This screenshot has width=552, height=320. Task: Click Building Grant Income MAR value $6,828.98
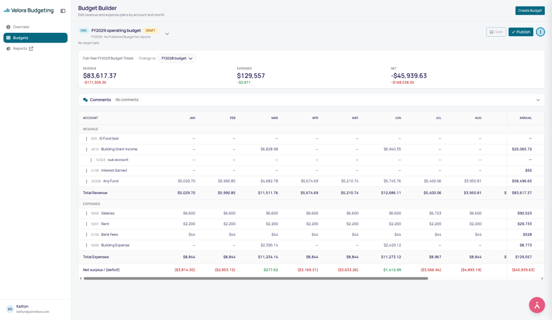coord(270,149)
